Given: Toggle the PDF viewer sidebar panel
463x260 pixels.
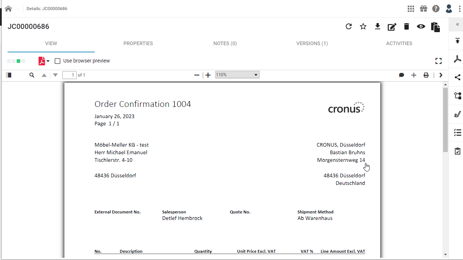Looking at the screenshot, I should tap(9, 75).
